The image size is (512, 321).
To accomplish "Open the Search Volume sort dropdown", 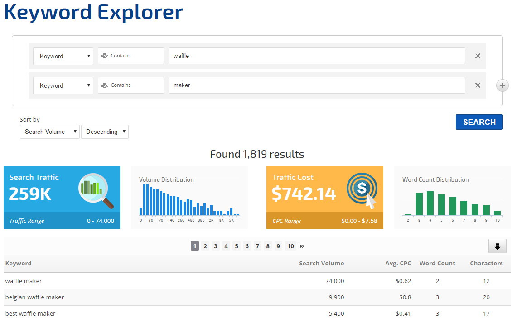I will [49, 132].
